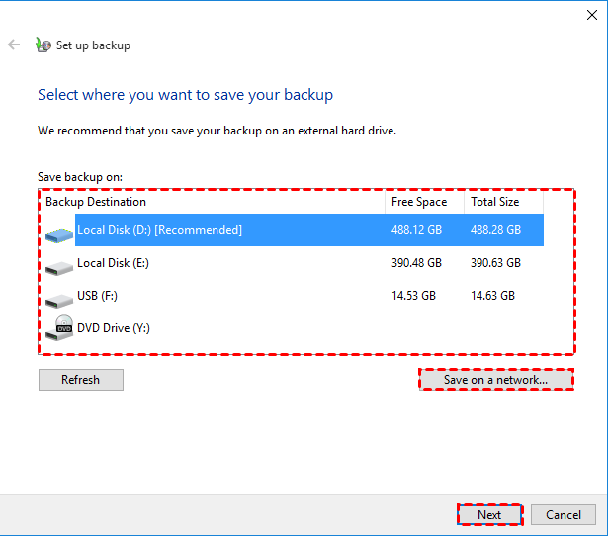The width and height of the screenshot is (608, 536).
Task: Select the Local Disk (E:) entry
Action: coord(113,263)
